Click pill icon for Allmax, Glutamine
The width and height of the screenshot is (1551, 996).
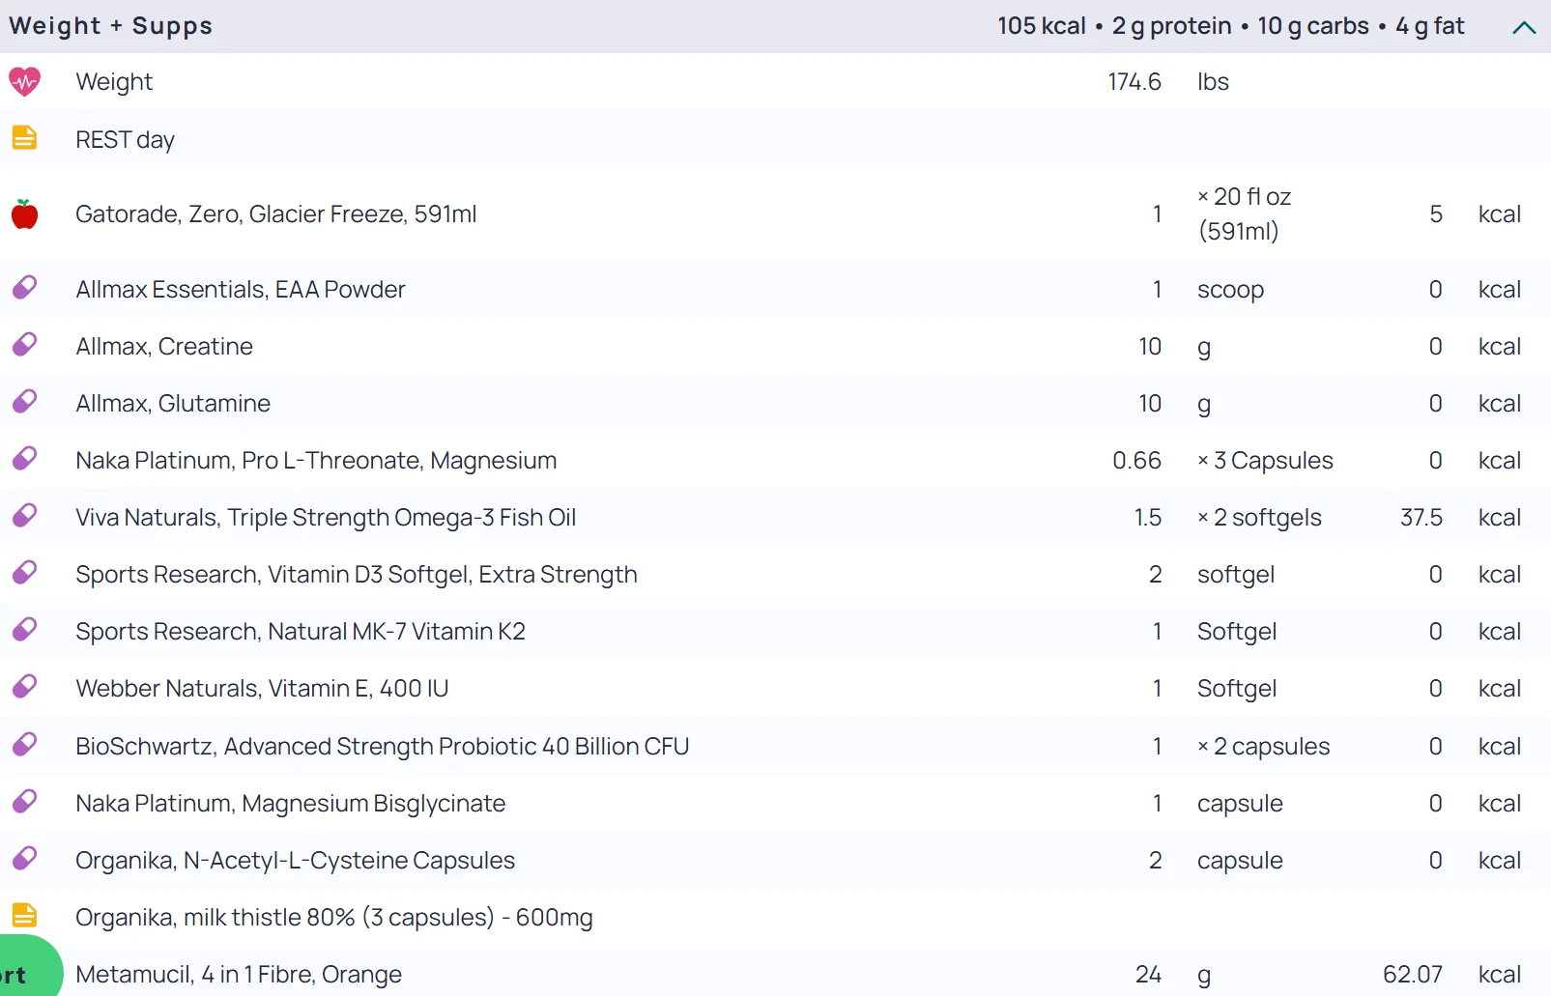(x=24, y=402)
